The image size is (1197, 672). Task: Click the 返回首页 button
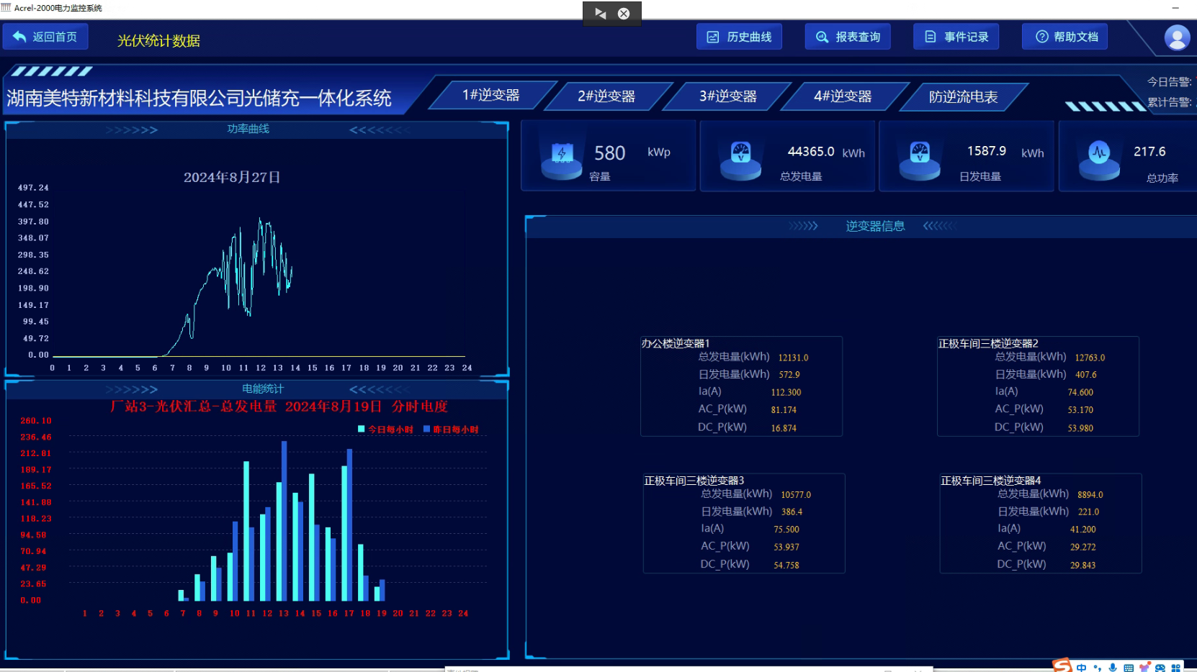(45, 37)
